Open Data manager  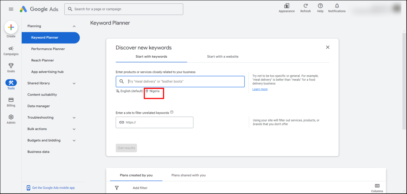(38, 106)
